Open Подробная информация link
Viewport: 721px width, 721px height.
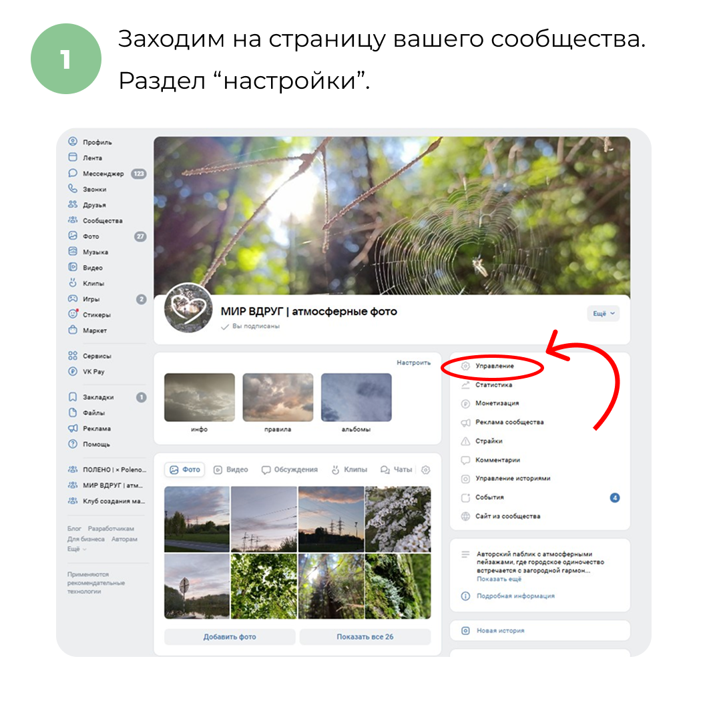coord(515,596)
